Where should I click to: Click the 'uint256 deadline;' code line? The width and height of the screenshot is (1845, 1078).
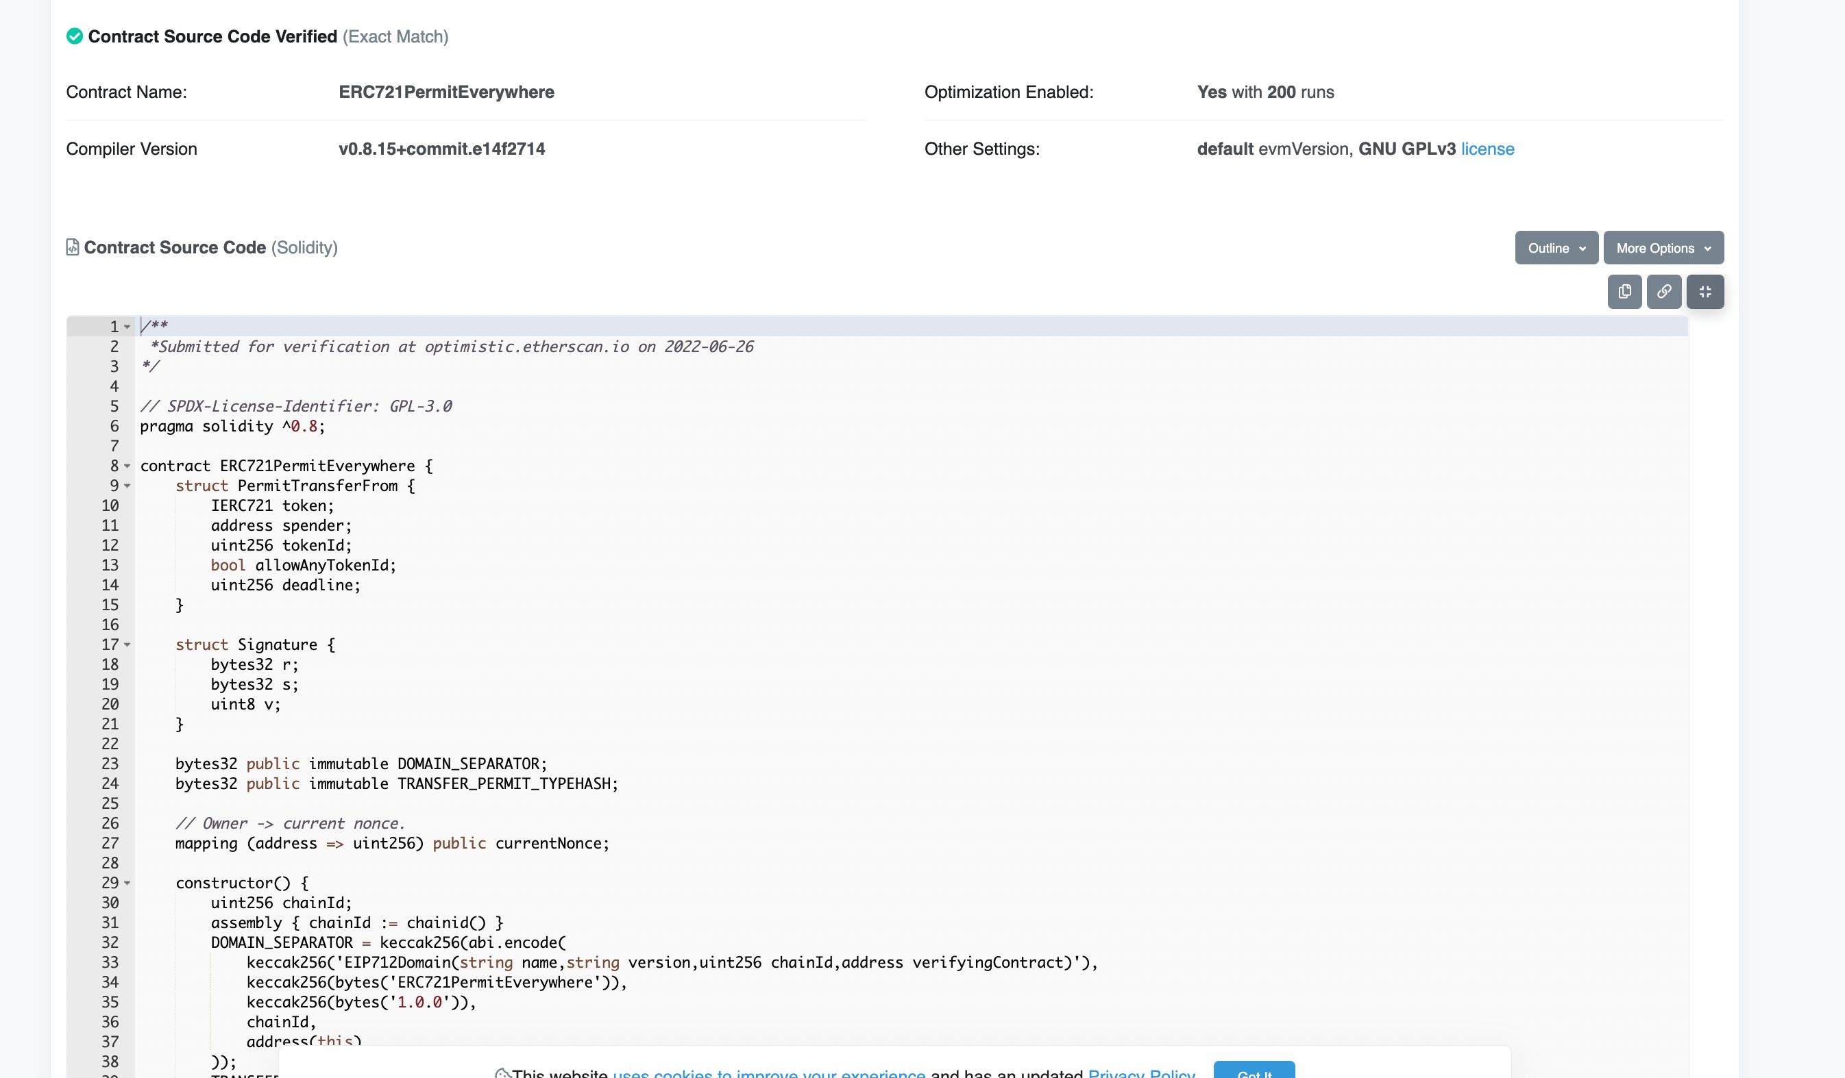click(x=286, y=585)
